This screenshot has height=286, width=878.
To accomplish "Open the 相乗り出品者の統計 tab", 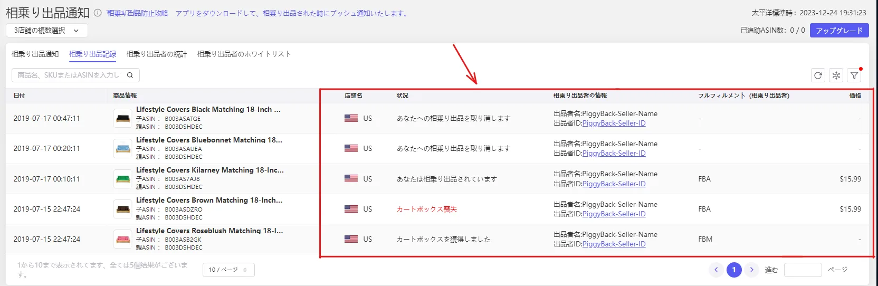I will [x=157, y=54].
